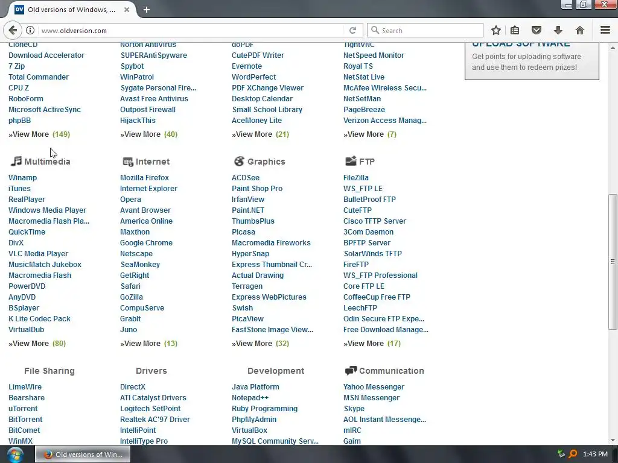Open the Google Chrome link
This screenshot has width=618, height=463.
(146, 243)
